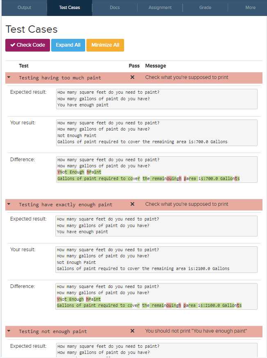This screenshot has height=358, width=267.
Task: Open the Docs tab
Action: (x=115, y=7)
